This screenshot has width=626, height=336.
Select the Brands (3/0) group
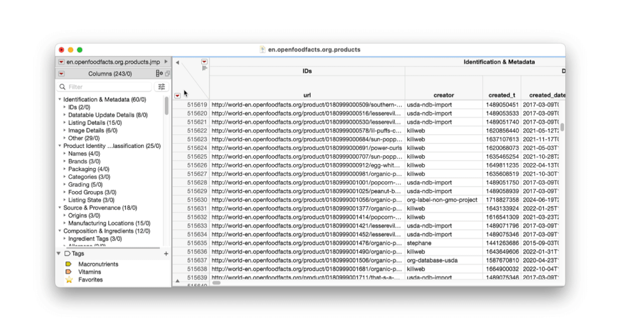click(84, 161)
